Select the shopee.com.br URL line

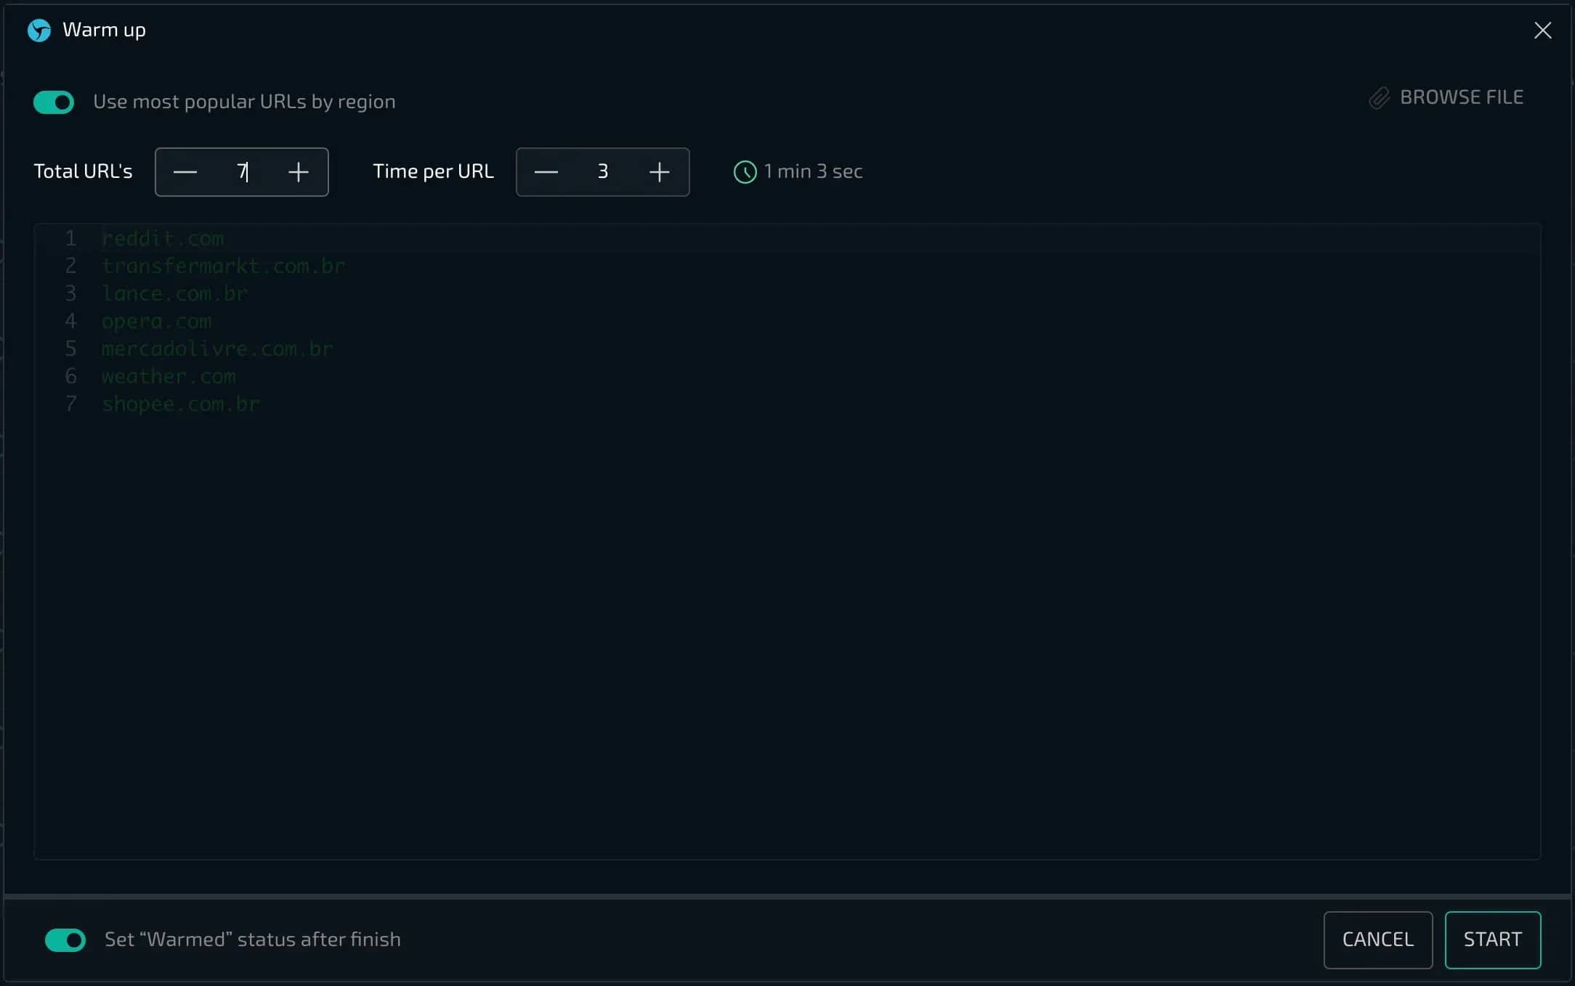180,404
